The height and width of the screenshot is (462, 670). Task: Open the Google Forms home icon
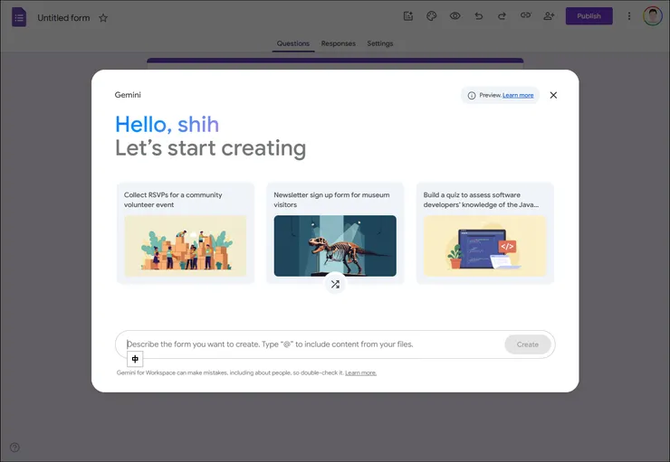[19, 17]
